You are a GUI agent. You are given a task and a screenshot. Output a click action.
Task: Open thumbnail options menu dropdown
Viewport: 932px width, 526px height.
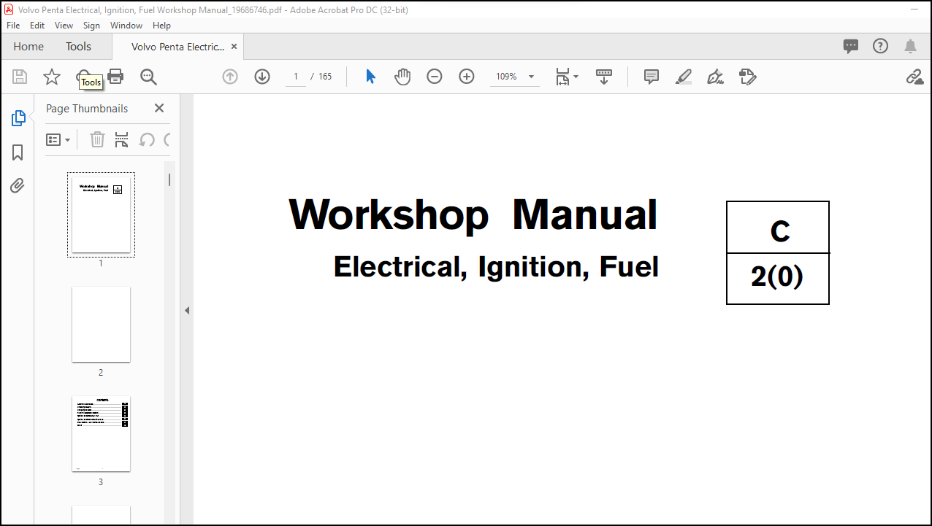[x=58, y=139]
